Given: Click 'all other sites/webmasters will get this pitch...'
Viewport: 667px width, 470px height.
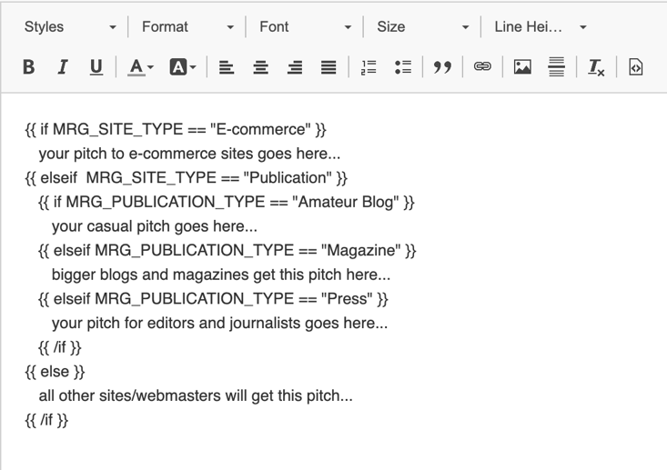Looking at the screenshot, I should coord(196,396).
